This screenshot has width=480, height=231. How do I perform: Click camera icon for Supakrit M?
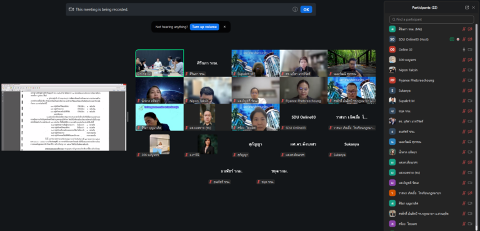click(470, 101)
